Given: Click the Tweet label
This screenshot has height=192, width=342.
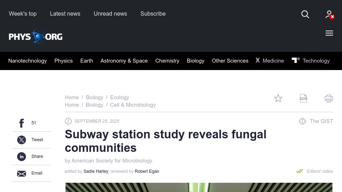Looking at the screenshot, I should [37, 140].
